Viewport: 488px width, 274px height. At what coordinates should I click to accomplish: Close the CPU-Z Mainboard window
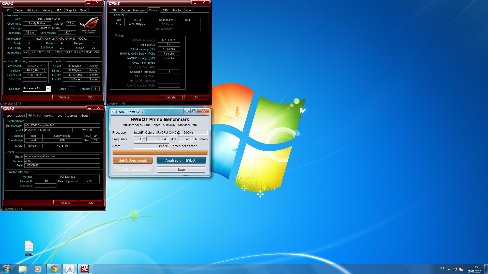pyautogui.click(x=98, y=108)
